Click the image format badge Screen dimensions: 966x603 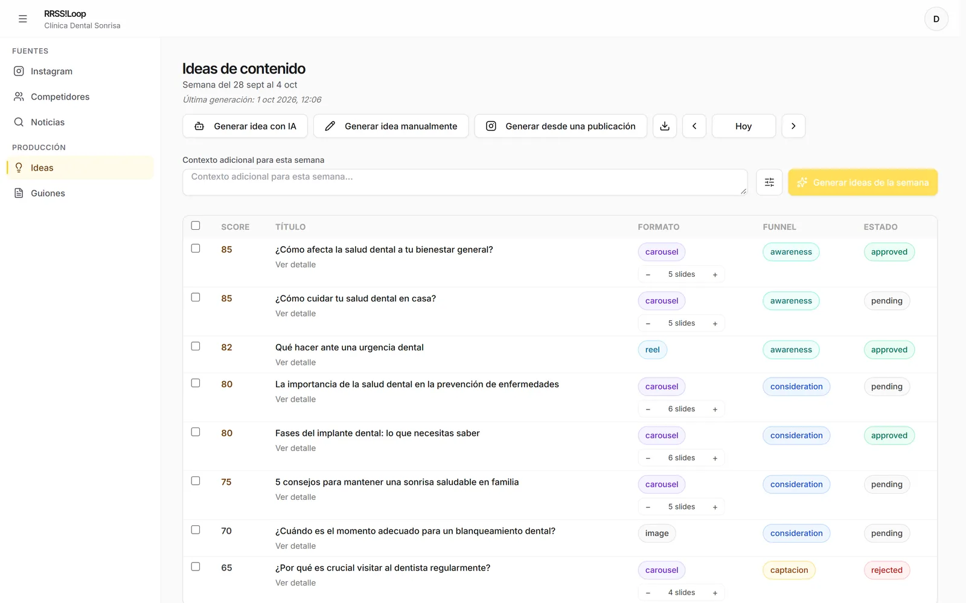pyautogui.click(x=657, y=533)
